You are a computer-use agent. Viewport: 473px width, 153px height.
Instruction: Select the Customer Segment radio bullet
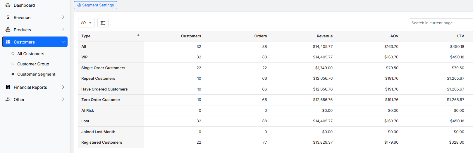[13, 74]
